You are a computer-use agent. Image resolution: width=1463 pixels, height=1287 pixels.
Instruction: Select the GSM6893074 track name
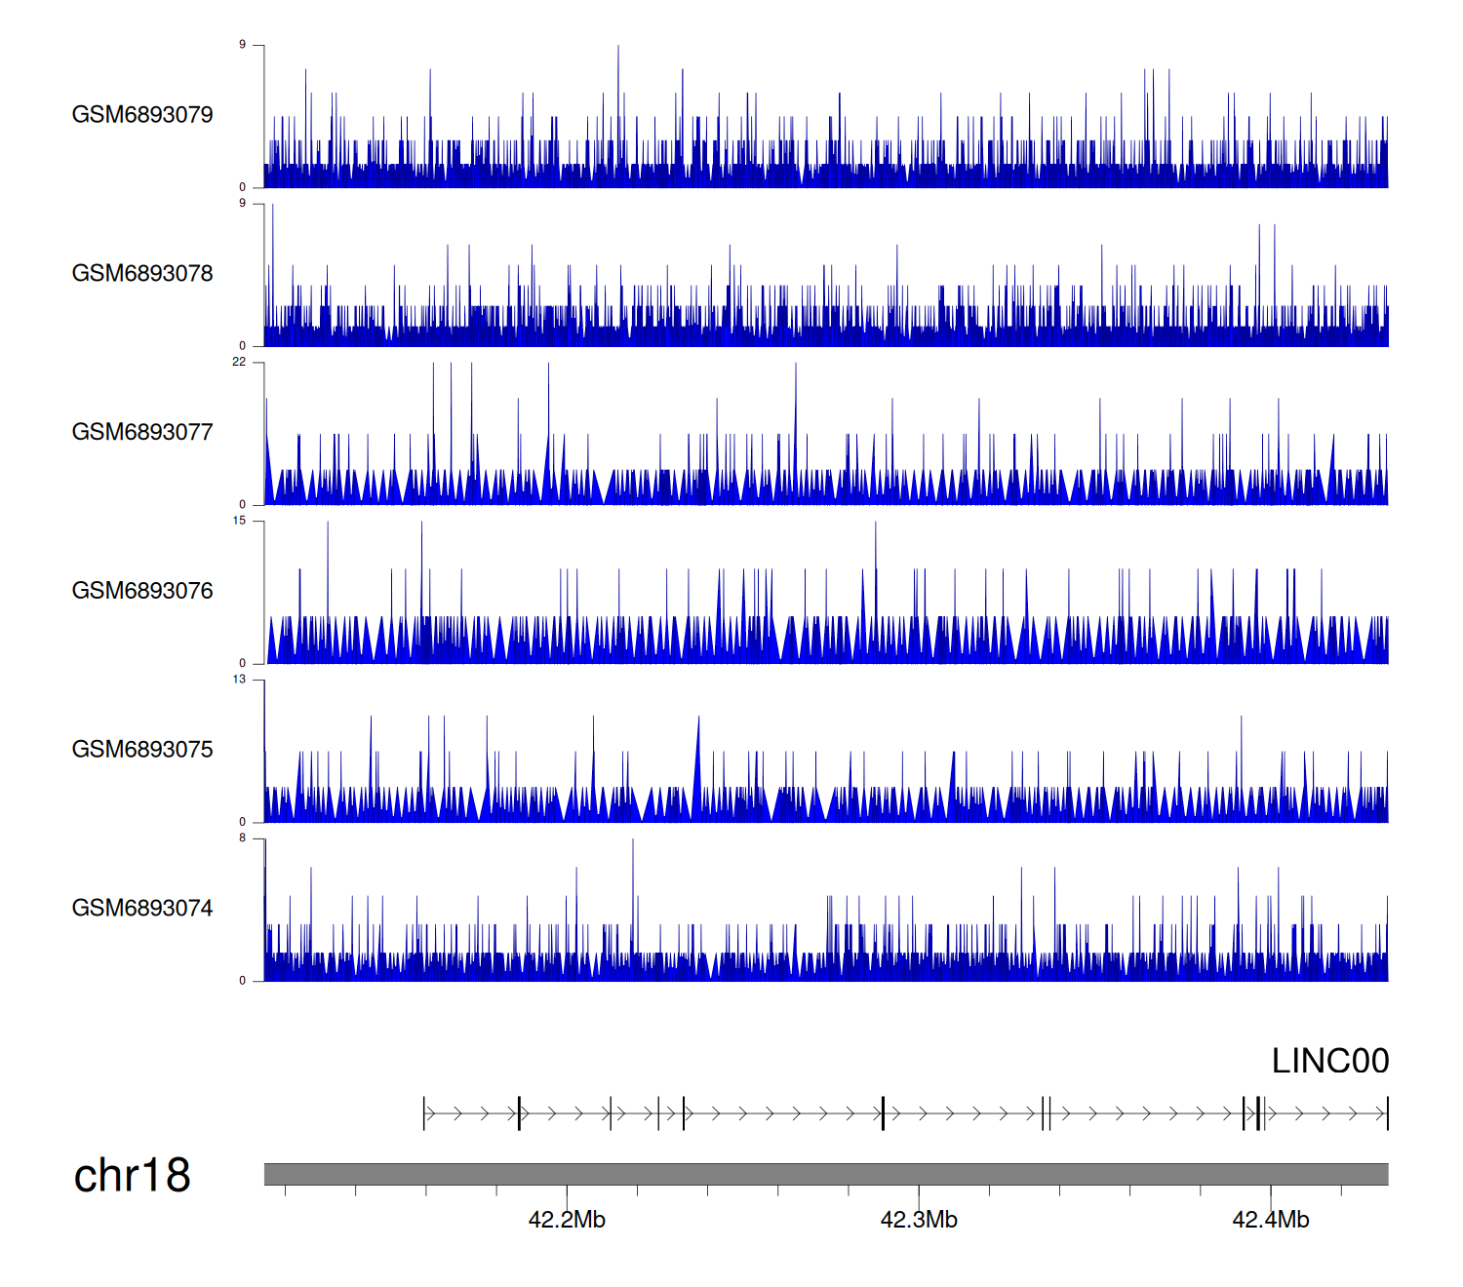pyautogui.click(x=142, y=909)
